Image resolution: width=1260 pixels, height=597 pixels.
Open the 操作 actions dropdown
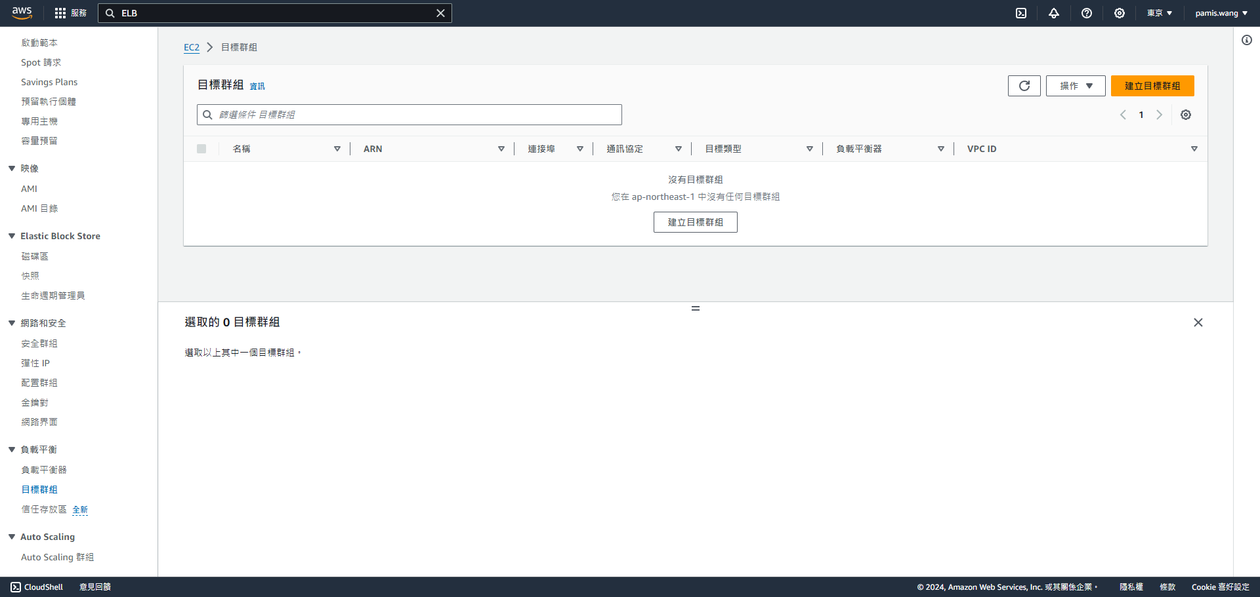click(x=1076, y=86)
